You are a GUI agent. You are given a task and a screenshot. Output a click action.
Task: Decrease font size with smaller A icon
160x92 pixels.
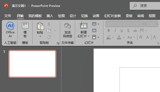[148, 37]
